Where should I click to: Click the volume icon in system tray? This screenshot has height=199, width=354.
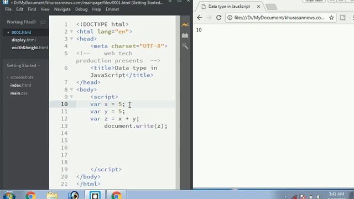click(319, 197)
